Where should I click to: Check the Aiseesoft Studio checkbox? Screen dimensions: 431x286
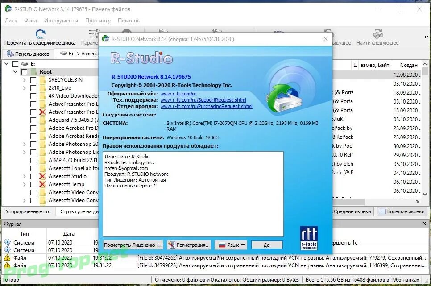pyautogui.click(x=33, y=176)
